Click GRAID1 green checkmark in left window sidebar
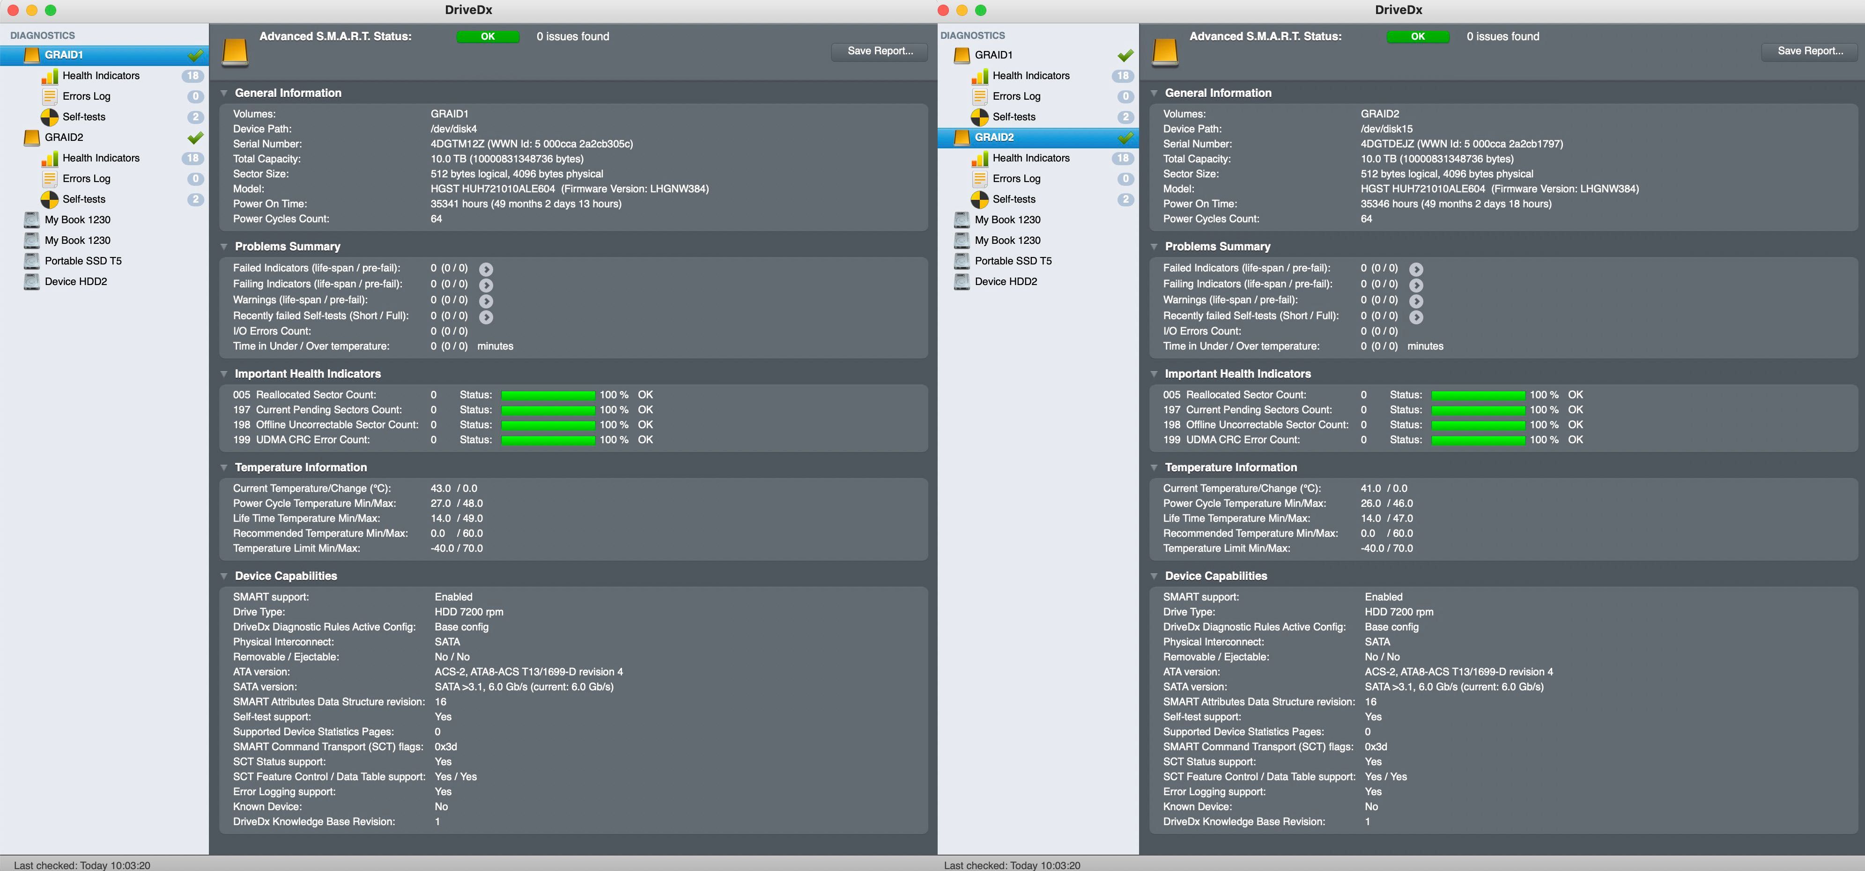The image size is (1865, 871). pos(195,55)
